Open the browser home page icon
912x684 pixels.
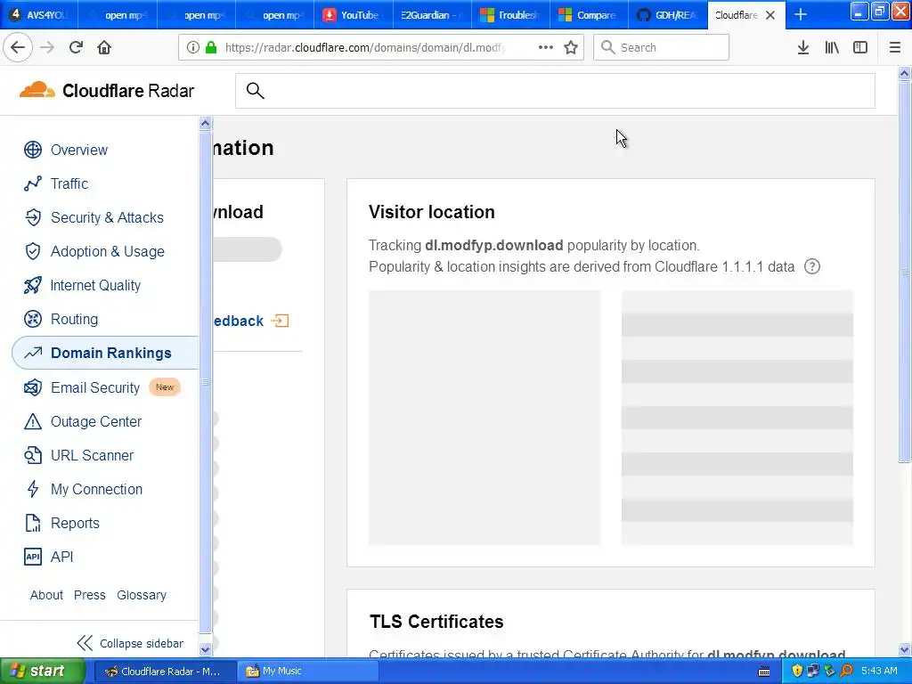coord(104,48)
